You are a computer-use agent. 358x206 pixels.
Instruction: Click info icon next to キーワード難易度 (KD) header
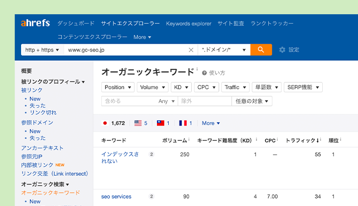[x=256, y=139]
